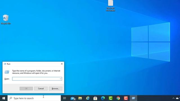Click the Windows Start button
This screenshot has height=101, width=180.
(4, 98)
